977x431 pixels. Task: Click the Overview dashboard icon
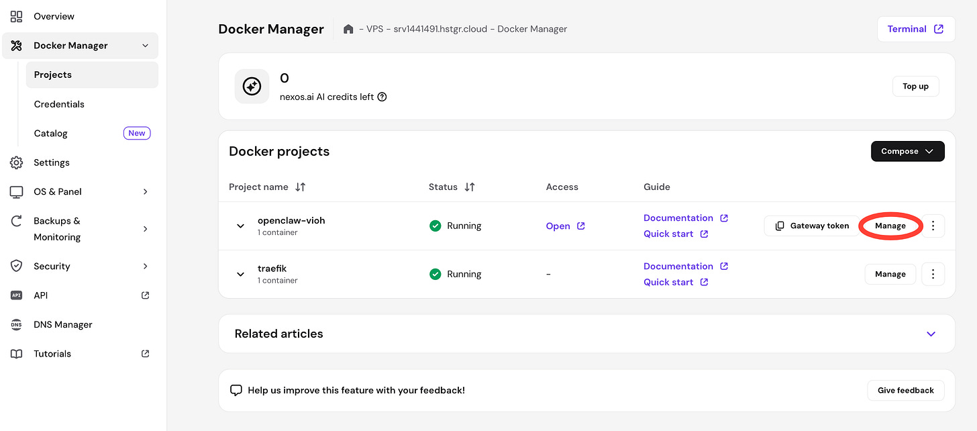pos(17,16)
